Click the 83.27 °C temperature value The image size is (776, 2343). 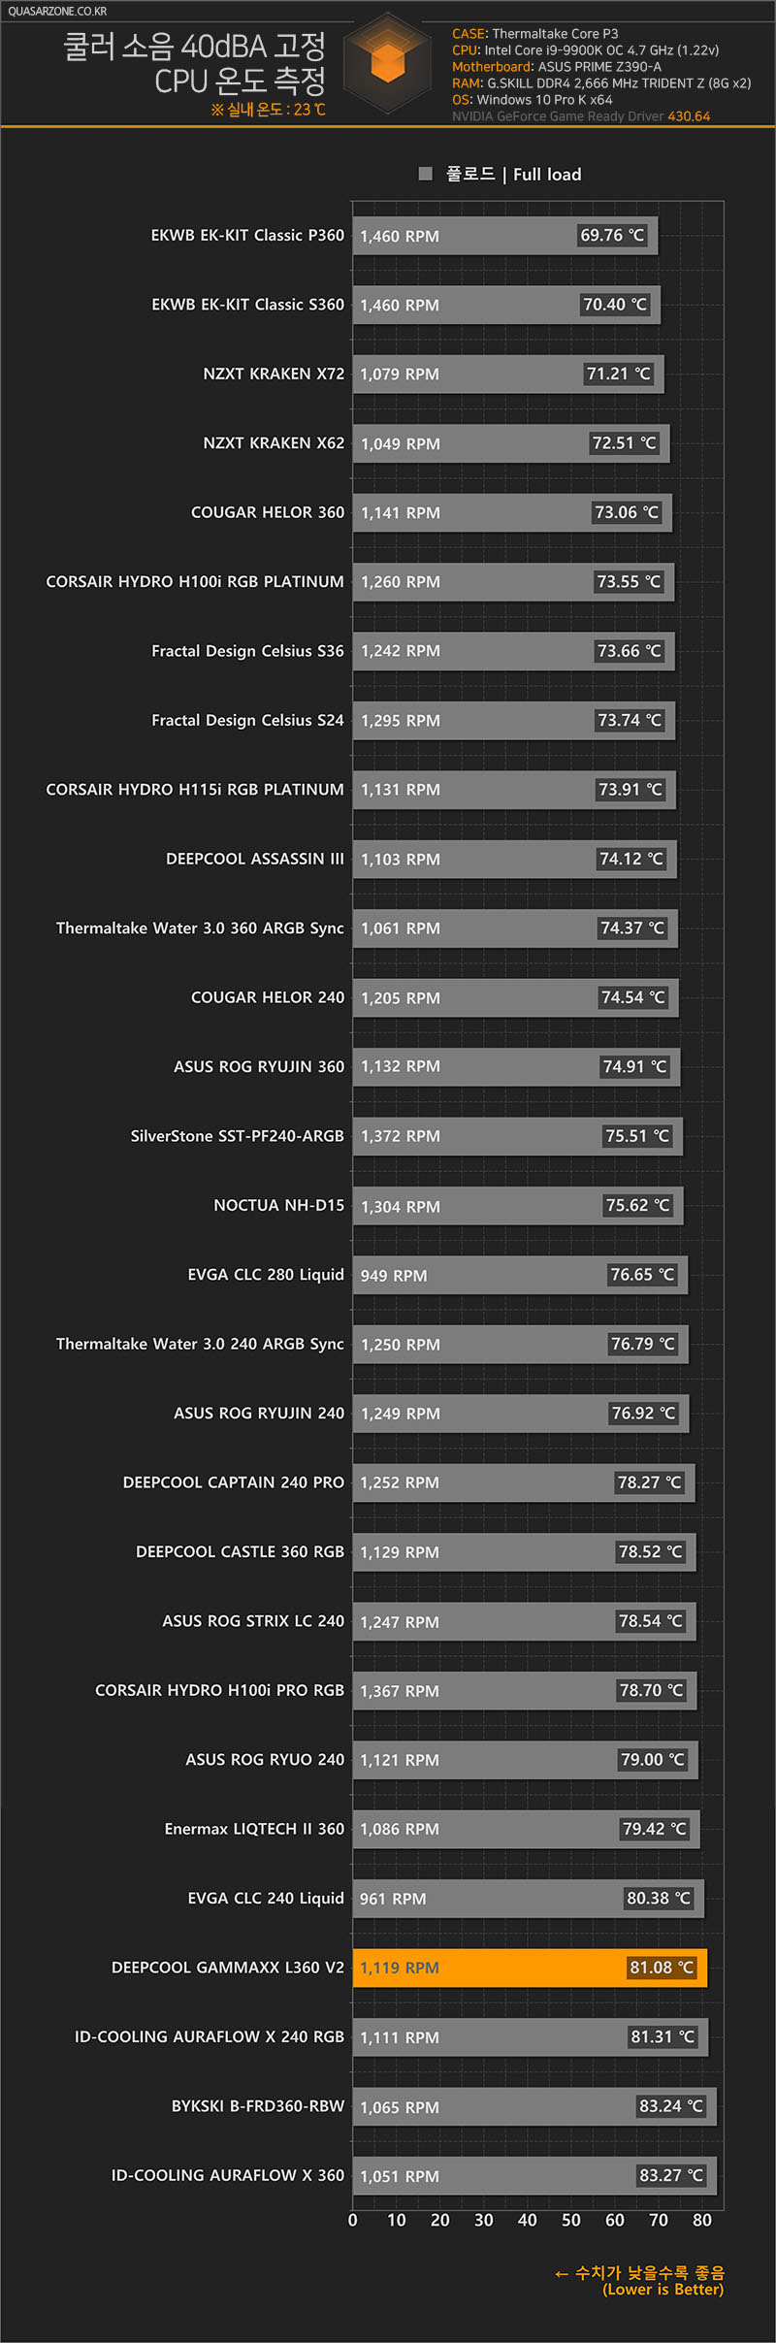671,2175
